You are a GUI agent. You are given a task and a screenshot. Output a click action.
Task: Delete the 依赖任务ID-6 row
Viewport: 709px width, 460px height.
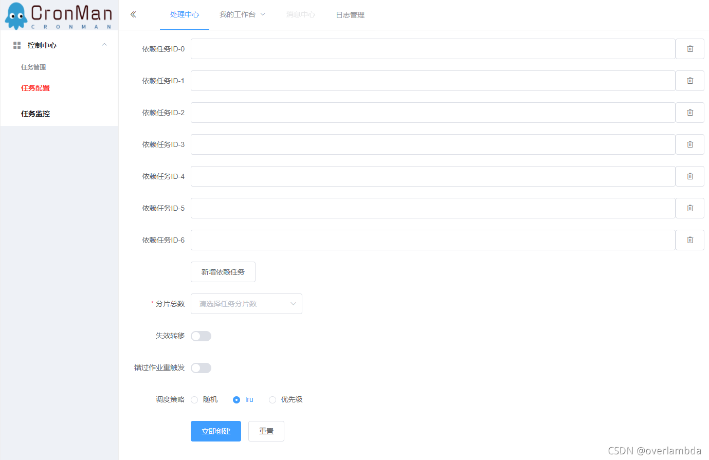point(689,240)
